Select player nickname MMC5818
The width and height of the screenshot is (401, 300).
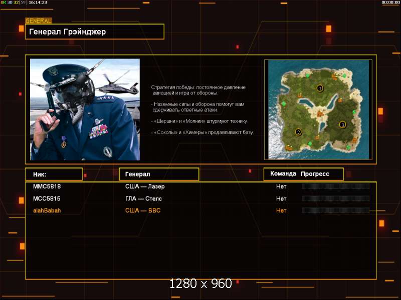point(47,186)
